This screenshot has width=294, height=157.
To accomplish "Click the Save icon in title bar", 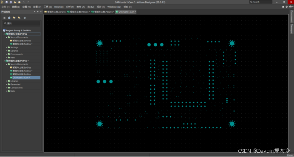I will point(6,2).
